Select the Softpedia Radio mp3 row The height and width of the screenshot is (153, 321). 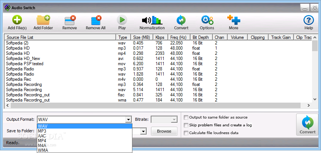point(158,69)
